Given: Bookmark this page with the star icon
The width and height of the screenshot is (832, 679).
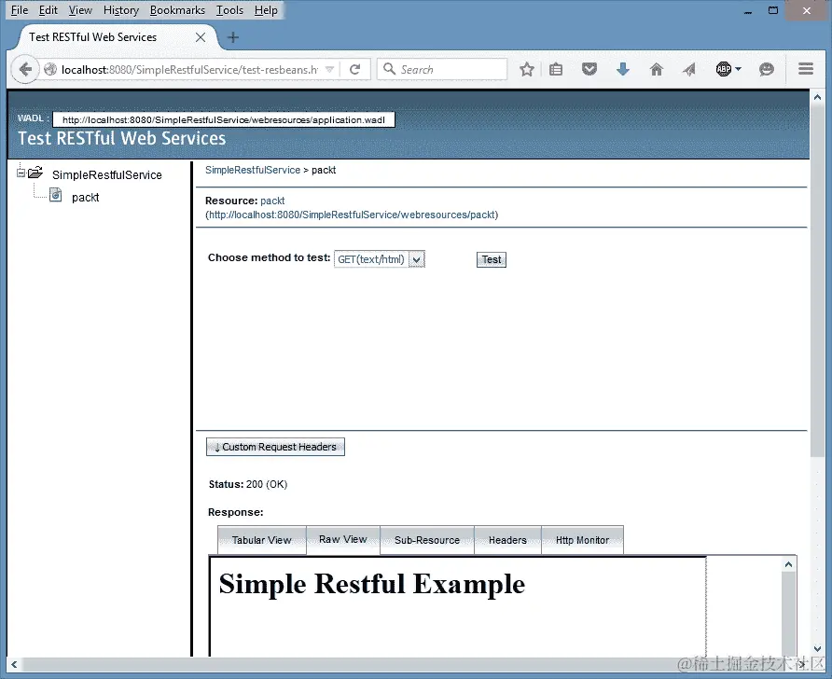Looking at the screenshot, I should pos(526,70).
